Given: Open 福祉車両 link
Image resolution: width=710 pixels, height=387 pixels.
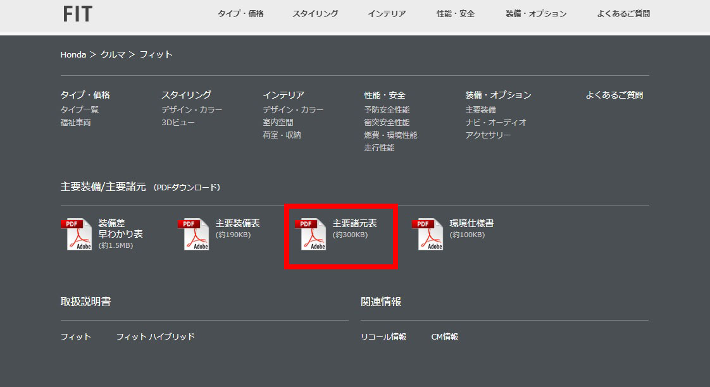Looking at the screenshot, I should [x=75, y=123].
